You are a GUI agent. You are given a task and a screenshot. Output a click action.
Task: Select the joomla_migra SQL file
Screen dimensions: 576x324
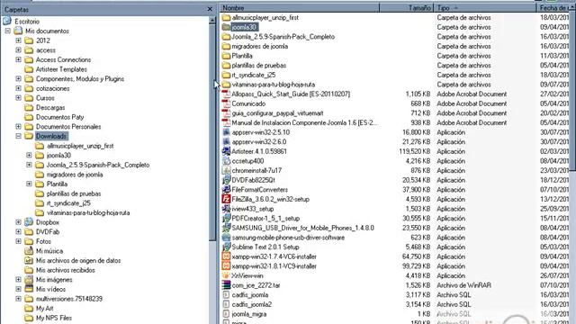[249, 314]
